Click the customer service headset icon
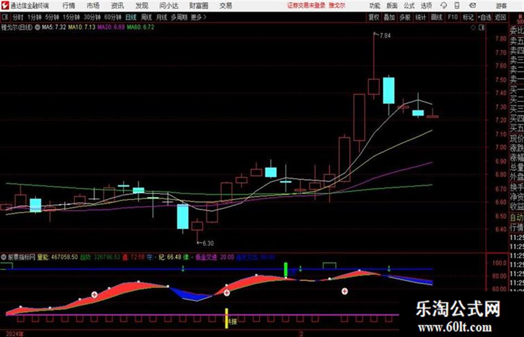The height and width of the screenshot is (337, 524). pos(444,6)
